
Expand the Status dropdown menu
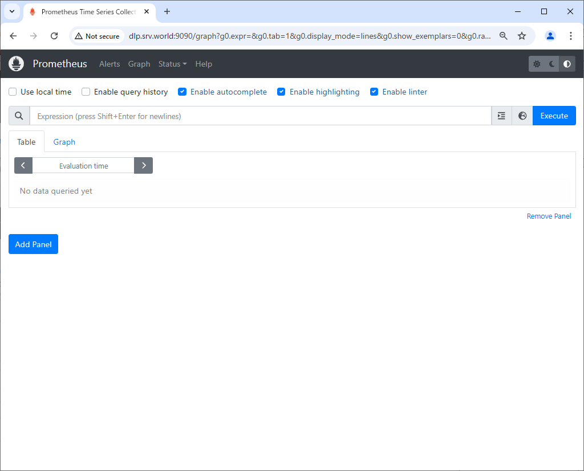(x=172, y=64)
